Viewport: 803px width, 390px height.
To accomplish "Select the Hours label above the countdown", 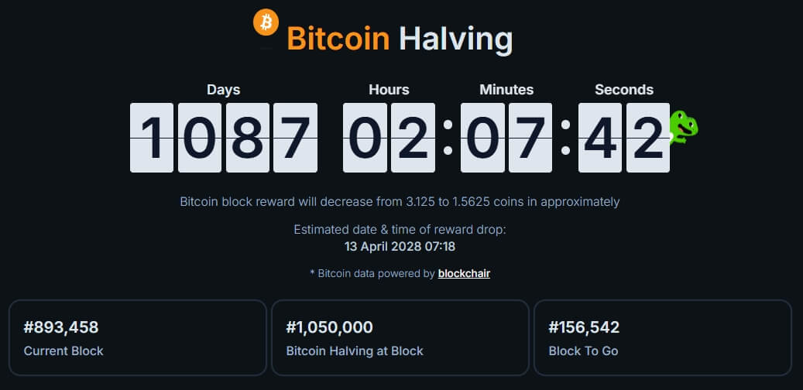I will [389, 90].
